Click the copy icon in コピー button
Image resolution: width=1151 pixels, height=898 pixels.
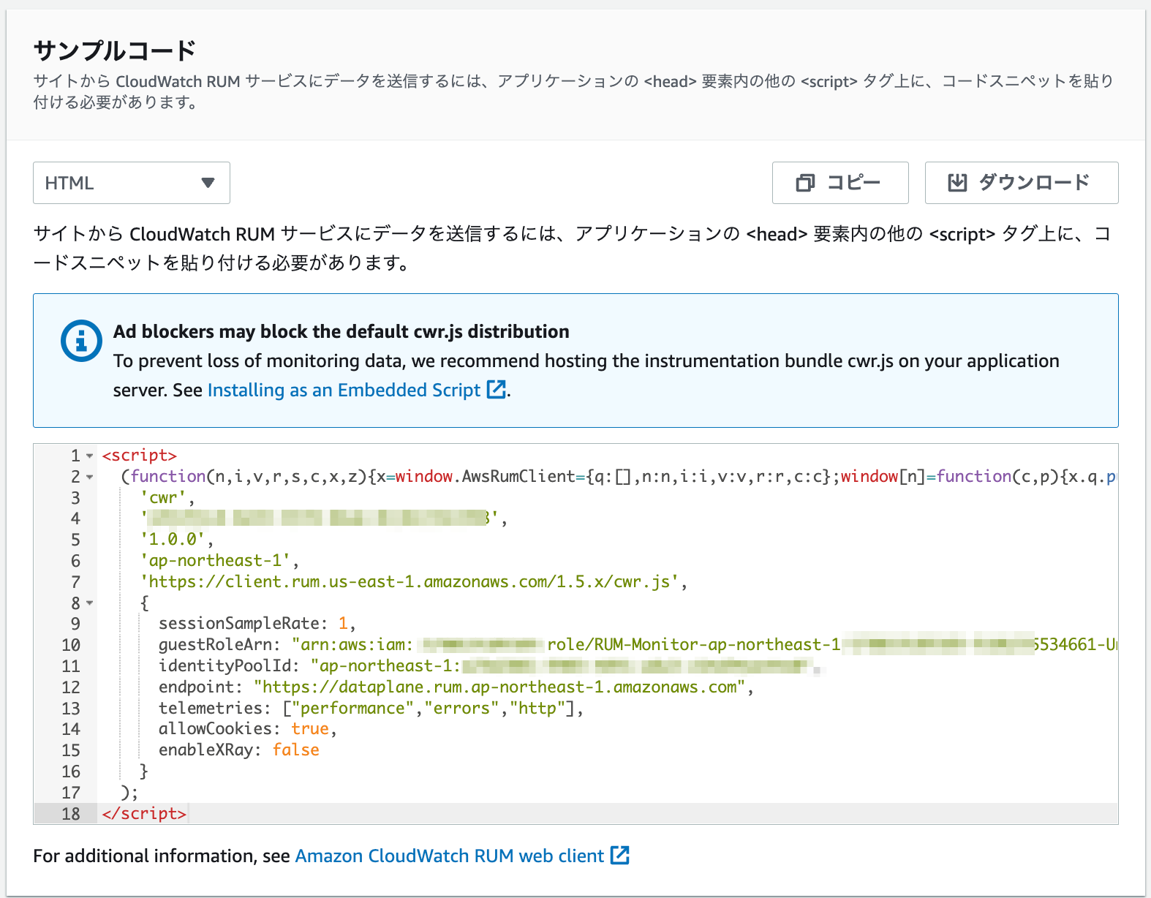[x=805, y=183]
